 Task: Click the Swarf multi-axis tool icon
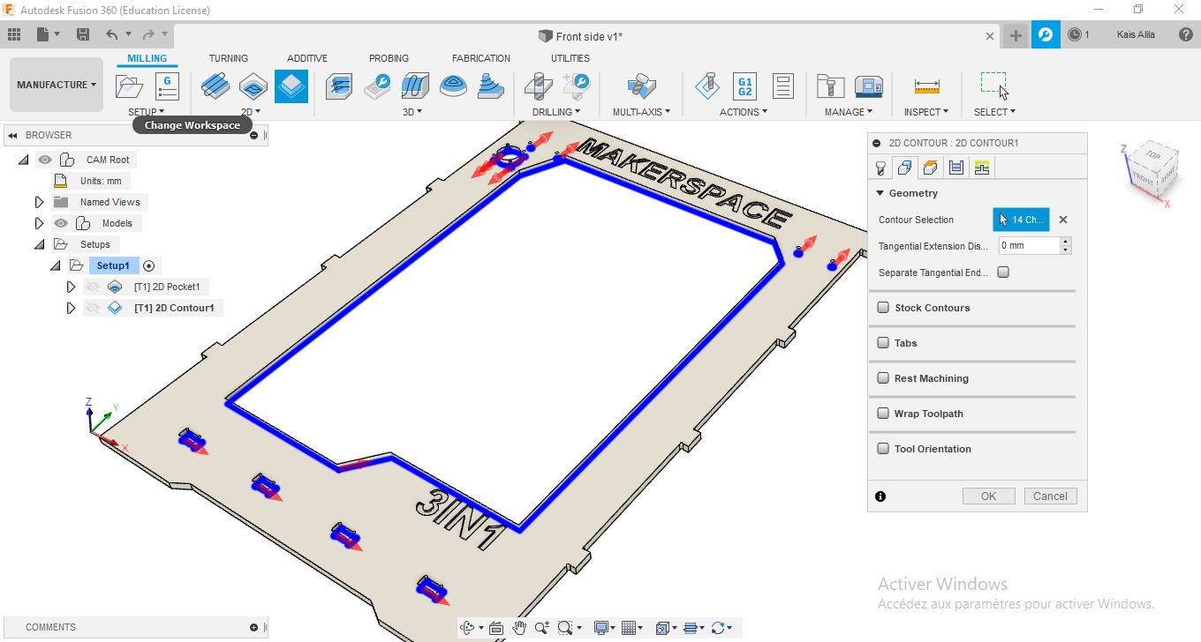[641, 86]
